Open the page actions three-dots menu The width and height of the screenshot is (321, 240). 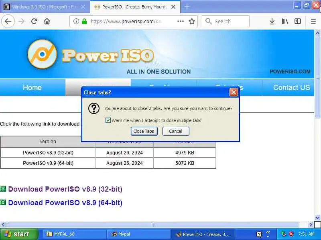[x=180, y=21]
